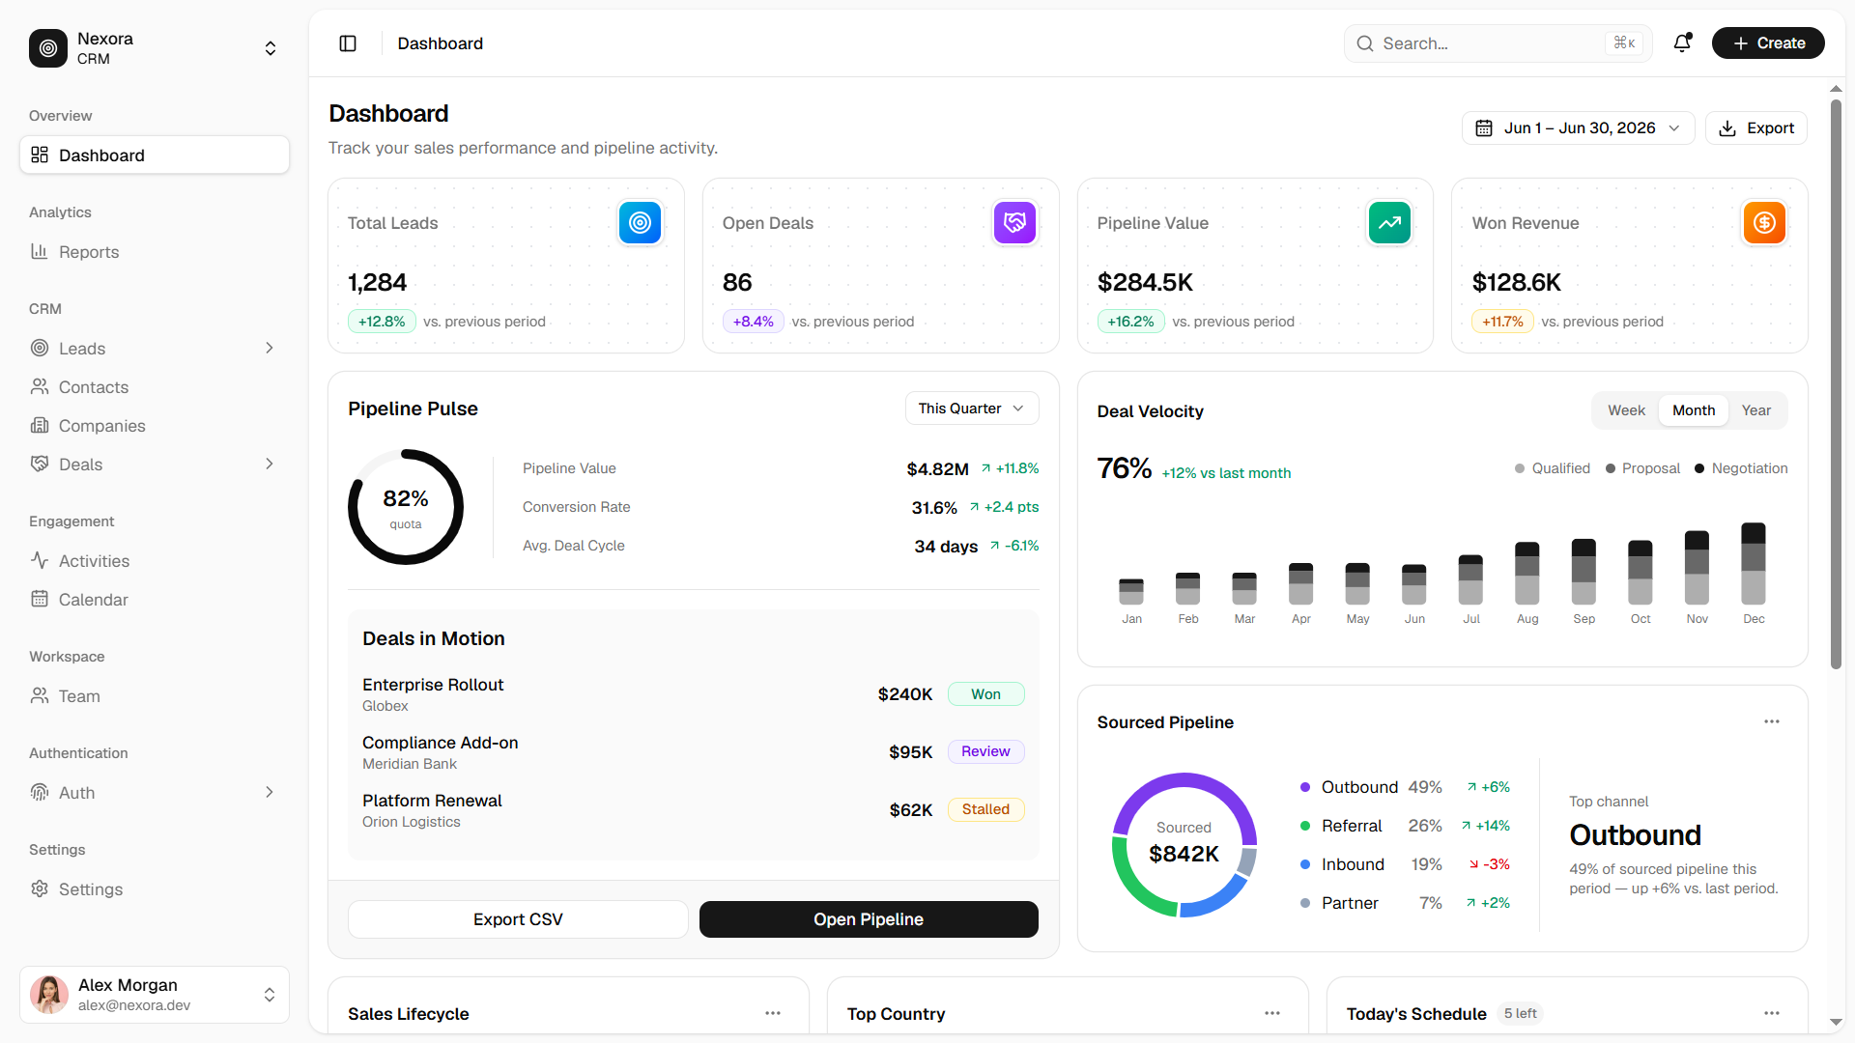Open Activities in the sidebar
Image resolution: width=1855 pixels, height=1043 pixels.
tap(155, 561)
